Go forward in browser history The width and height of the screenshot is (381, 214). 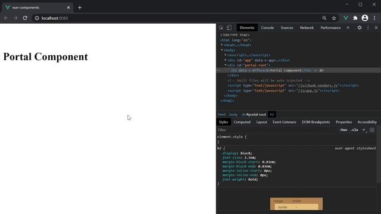click(x=15, y=18)
